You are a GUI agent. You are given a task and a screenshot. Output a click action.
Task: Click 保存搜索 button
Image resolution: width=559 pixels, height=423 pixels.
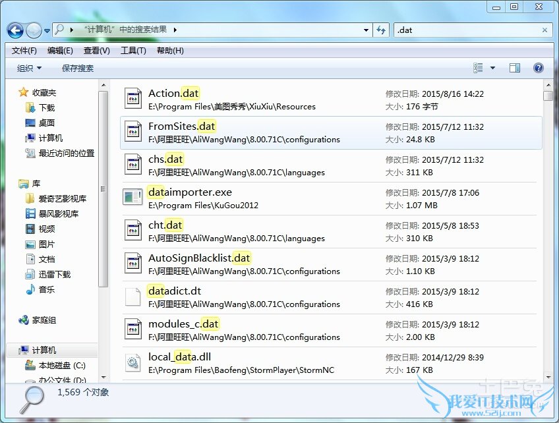78,68
